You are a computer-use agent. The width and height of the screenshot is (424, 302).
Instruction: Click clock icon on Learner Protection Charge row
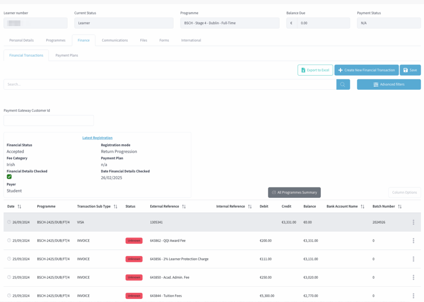[9, 259]
